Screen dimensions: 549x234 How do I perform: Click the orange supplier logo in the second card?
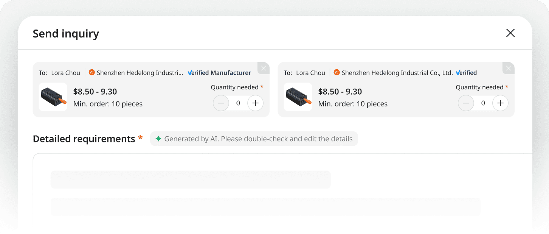[x=337, y=72]
